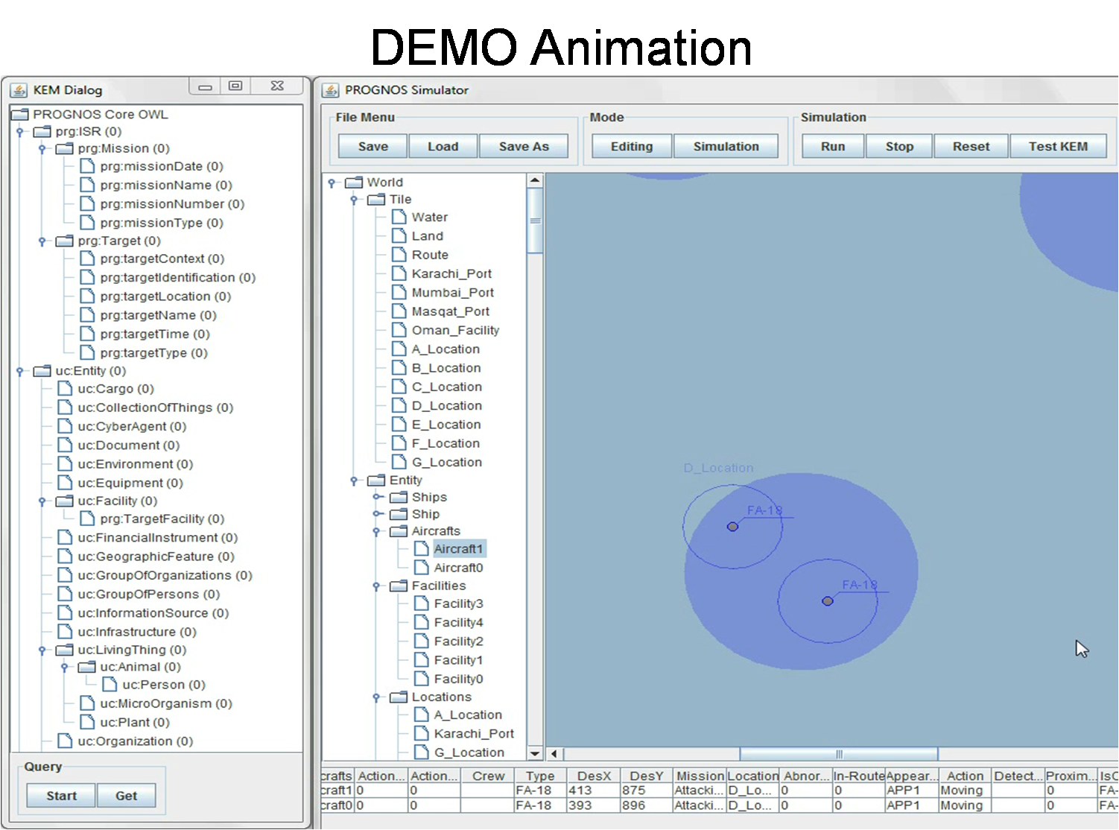Stop the simulation
Viewport: 1119px width, 830px height.
899,147
